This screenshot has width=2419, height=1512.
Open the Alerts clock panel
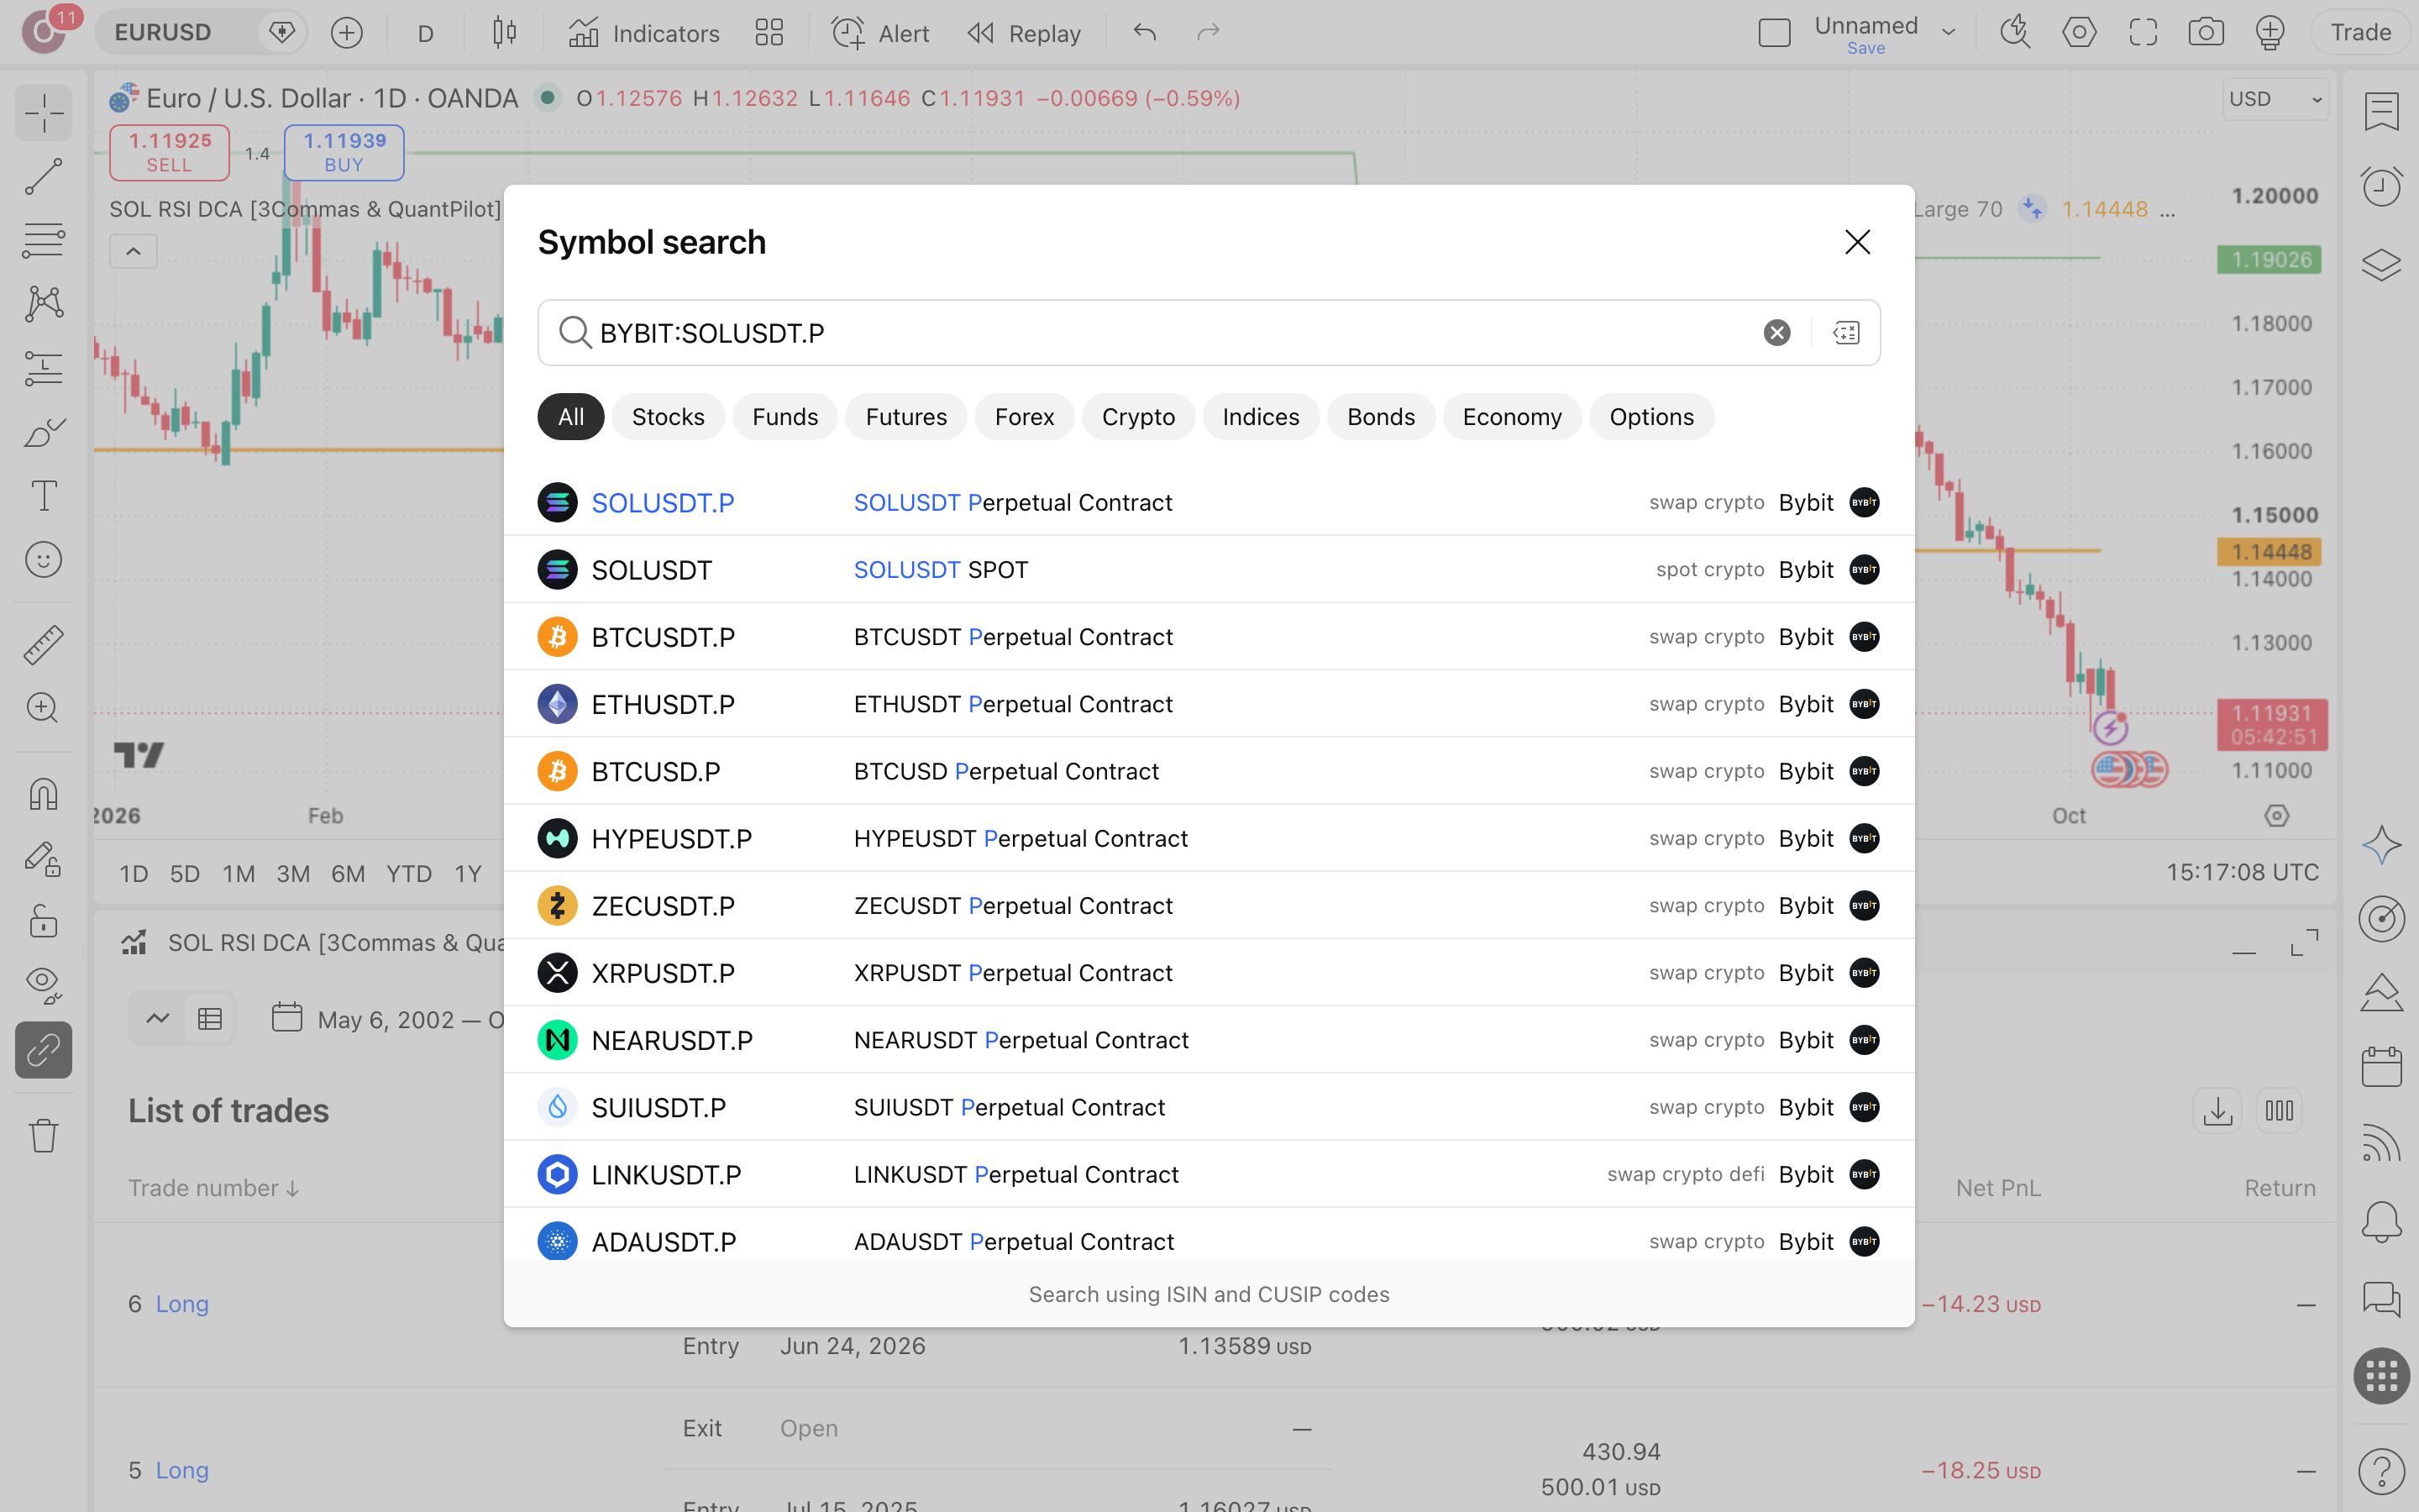pos(2381,186)
